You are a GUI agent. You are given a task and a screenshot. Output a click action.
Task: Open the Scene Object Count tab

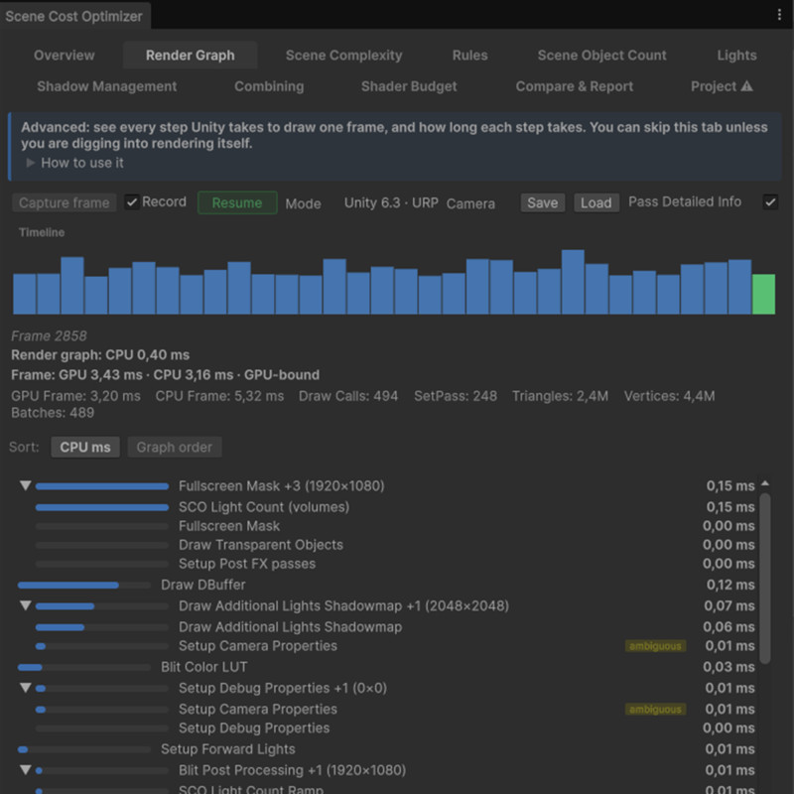(x=601, y=56)
